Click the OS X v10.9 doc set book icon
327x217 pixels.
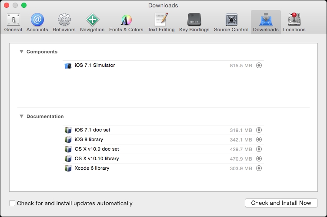click(68, 149)
